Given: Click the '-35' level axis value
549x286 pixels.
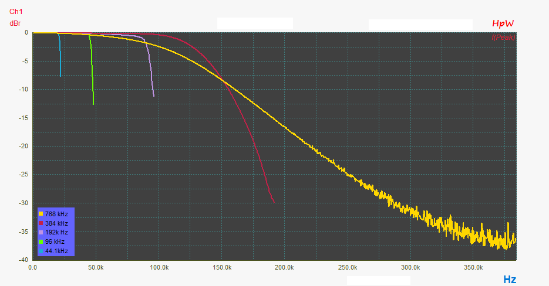Looking at the screenshot, I should coord(24,232).
